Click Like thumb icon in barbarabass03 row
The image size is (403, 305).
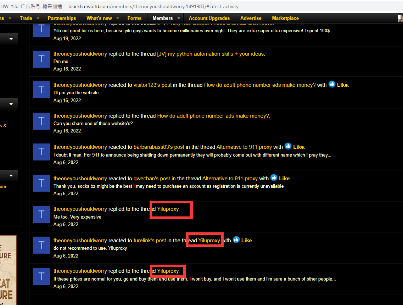288,146
